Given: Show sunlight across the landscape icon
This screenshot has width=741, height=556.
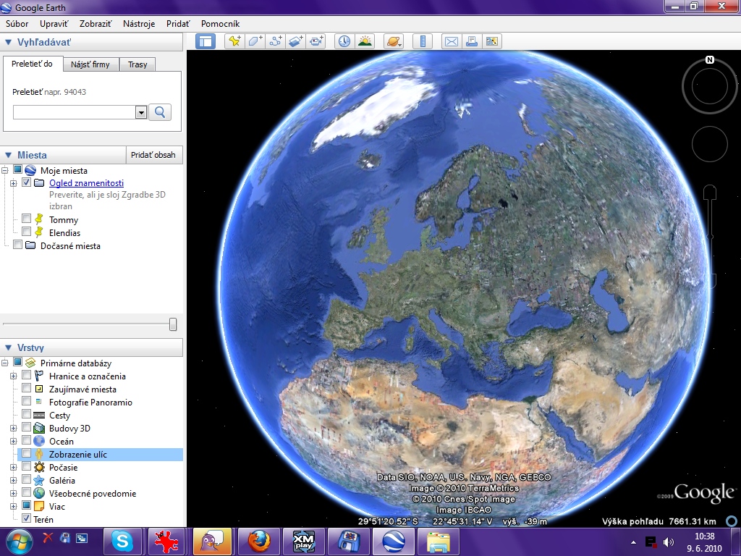Looking at the screenshot, I should pyautogui.click(x=365, y=41).
